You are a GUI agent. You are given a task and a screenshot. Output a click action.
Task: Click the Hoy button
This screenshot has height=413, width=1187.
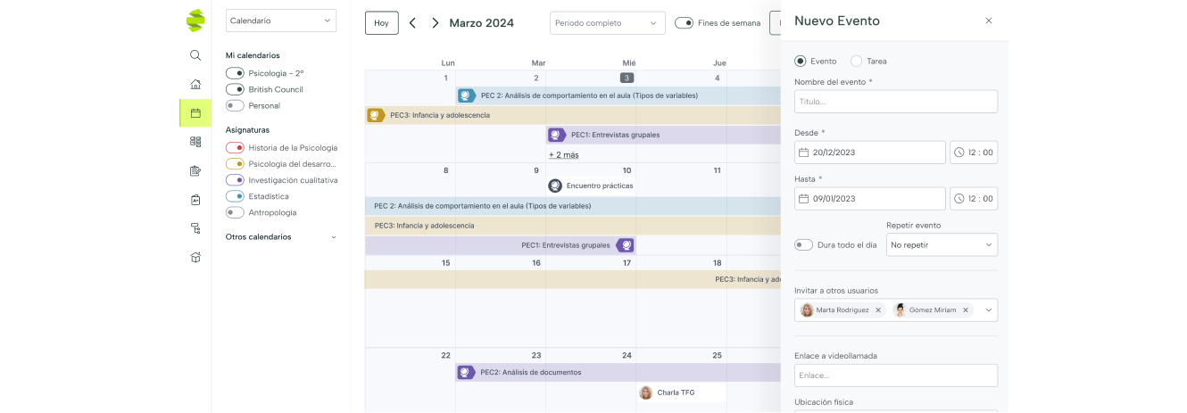click(381, 23)
